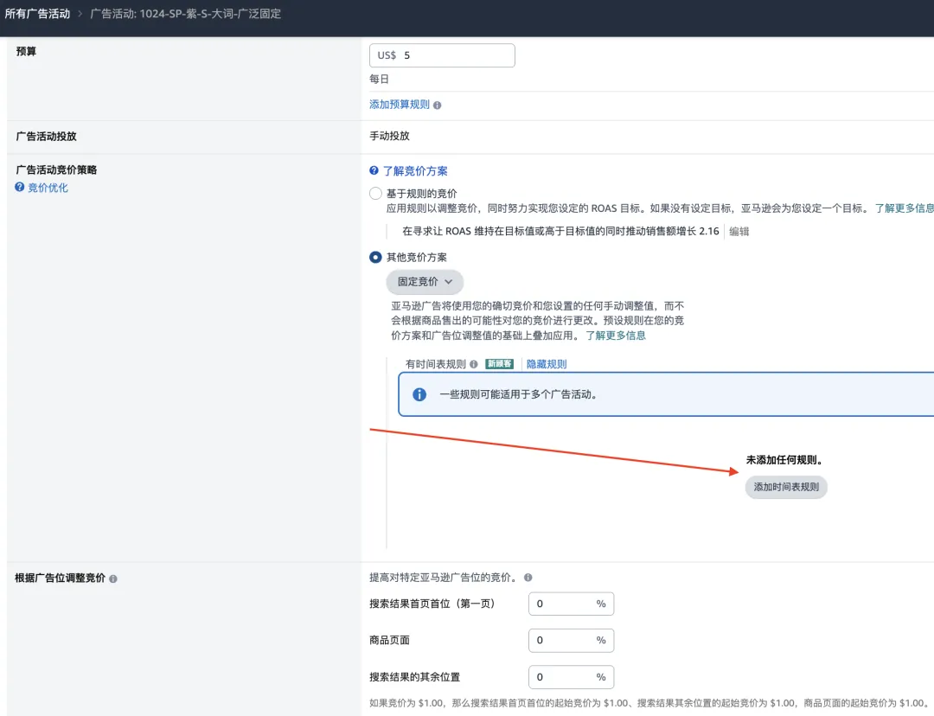The image size is (934, 716).
Task: Click the 商品页面 percentage input field
Action: [x=571, y=641]
